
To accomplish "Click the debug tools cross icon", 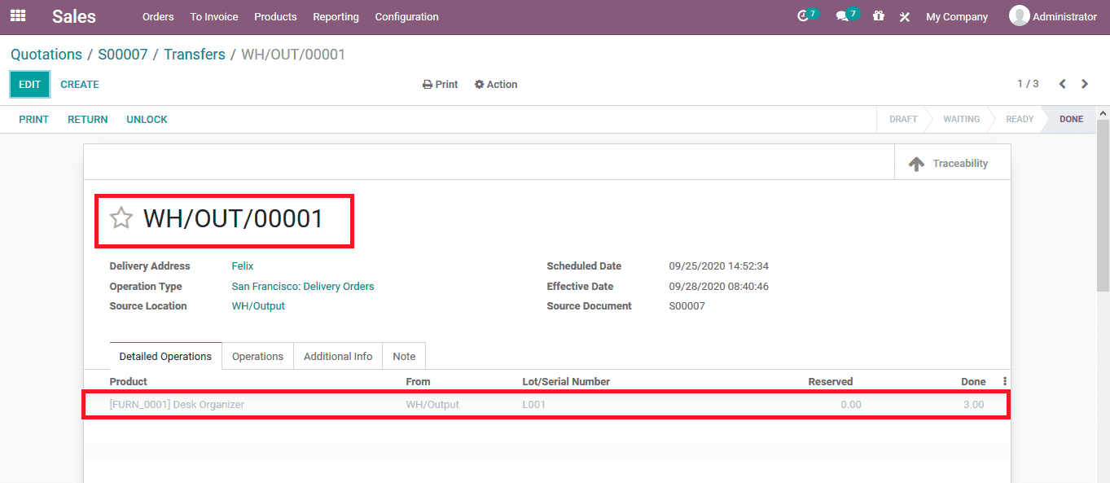I will 904,16.
